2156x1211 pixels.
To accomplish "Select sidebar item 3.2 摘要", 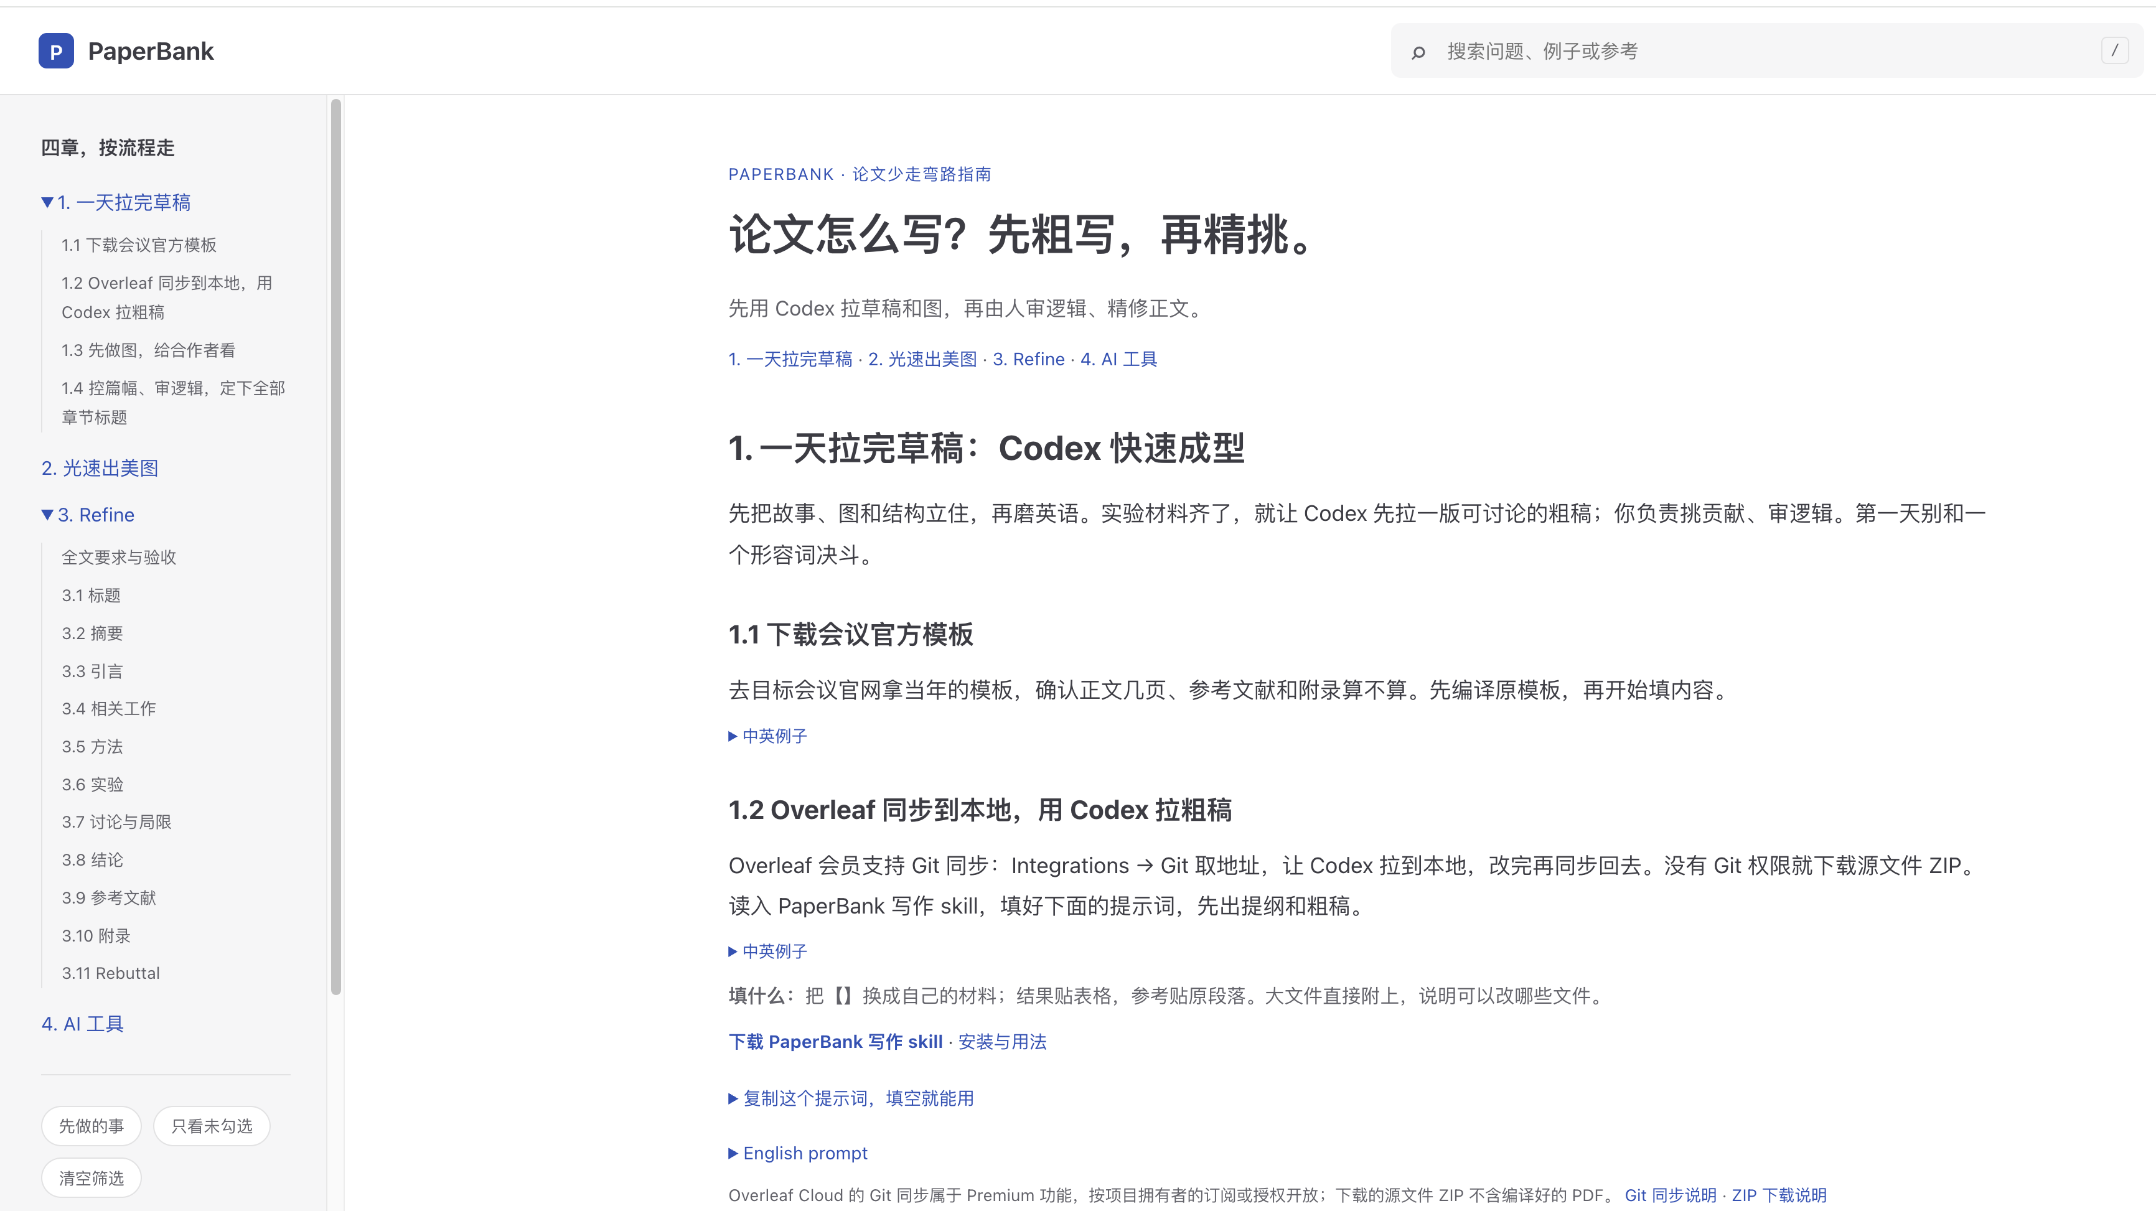I will [92, 634].
